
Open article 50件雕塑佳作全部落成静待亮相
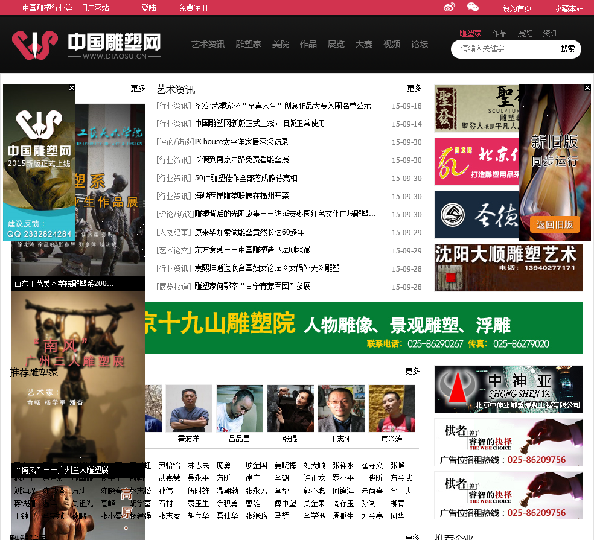point(246,178)
